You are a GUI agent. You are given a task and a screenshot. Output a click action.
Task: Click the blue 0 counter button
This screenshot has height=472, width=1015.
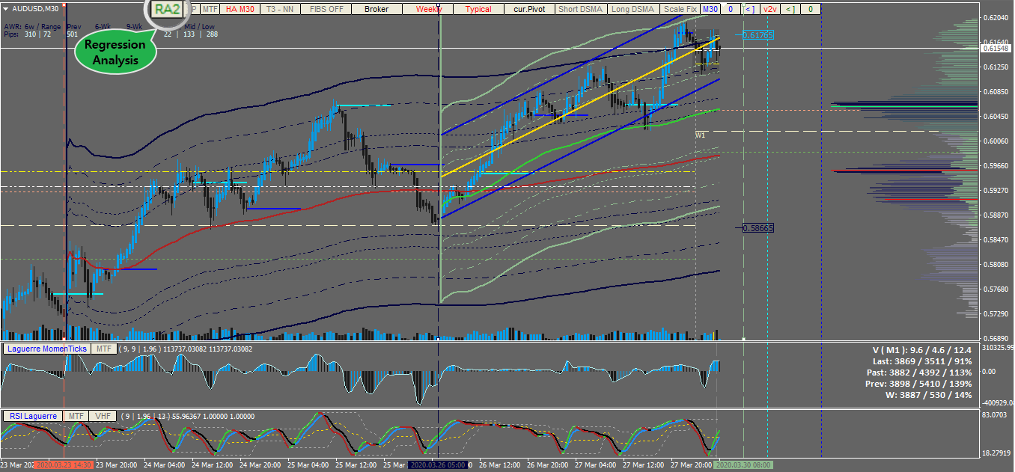730,9
